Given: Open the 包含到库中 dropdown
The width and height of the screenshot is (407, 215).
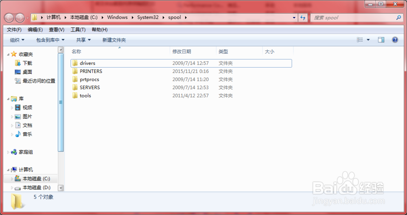Looking at the screenshot, I should pos(50,40).
